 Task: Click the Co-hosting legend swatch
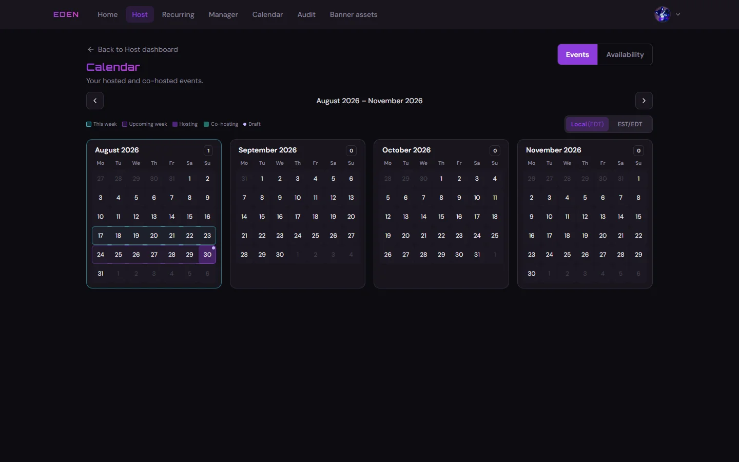[206, 124]
